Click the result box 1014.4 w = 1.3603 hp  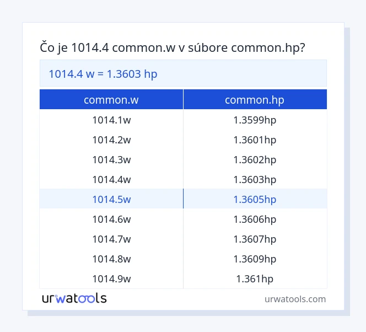click(x=183, y=73)
